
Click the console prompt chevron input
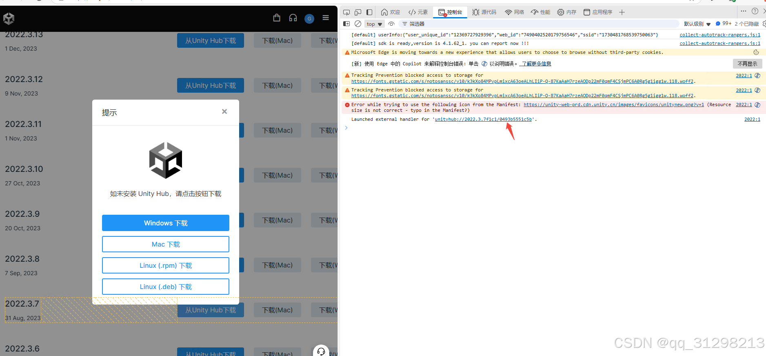pyautogui.click(x=346, y=128)
